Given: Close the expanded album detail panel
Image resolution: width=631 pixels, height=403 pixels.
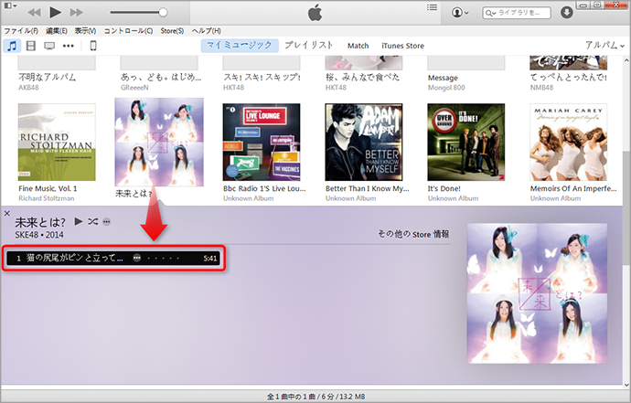Looking at the screenshot, I should click(x=6, y=213).
